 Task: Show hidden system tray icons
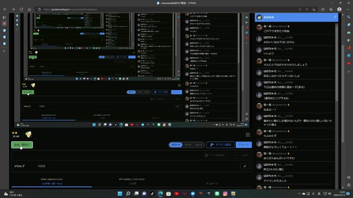point(299,194)
